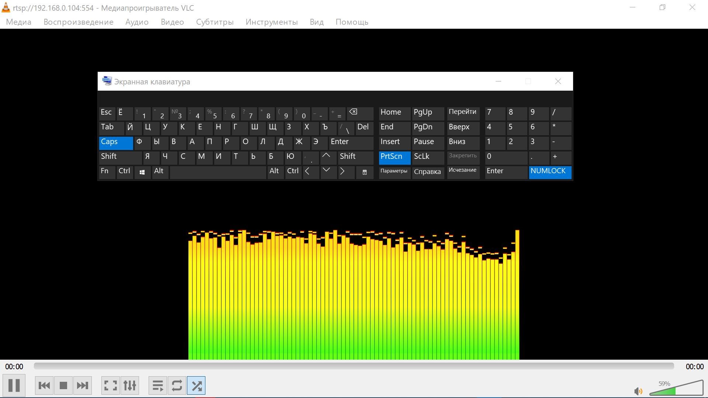708x398 pixels.
Task: Pause playback with the pause button
Action: (14, 385)
